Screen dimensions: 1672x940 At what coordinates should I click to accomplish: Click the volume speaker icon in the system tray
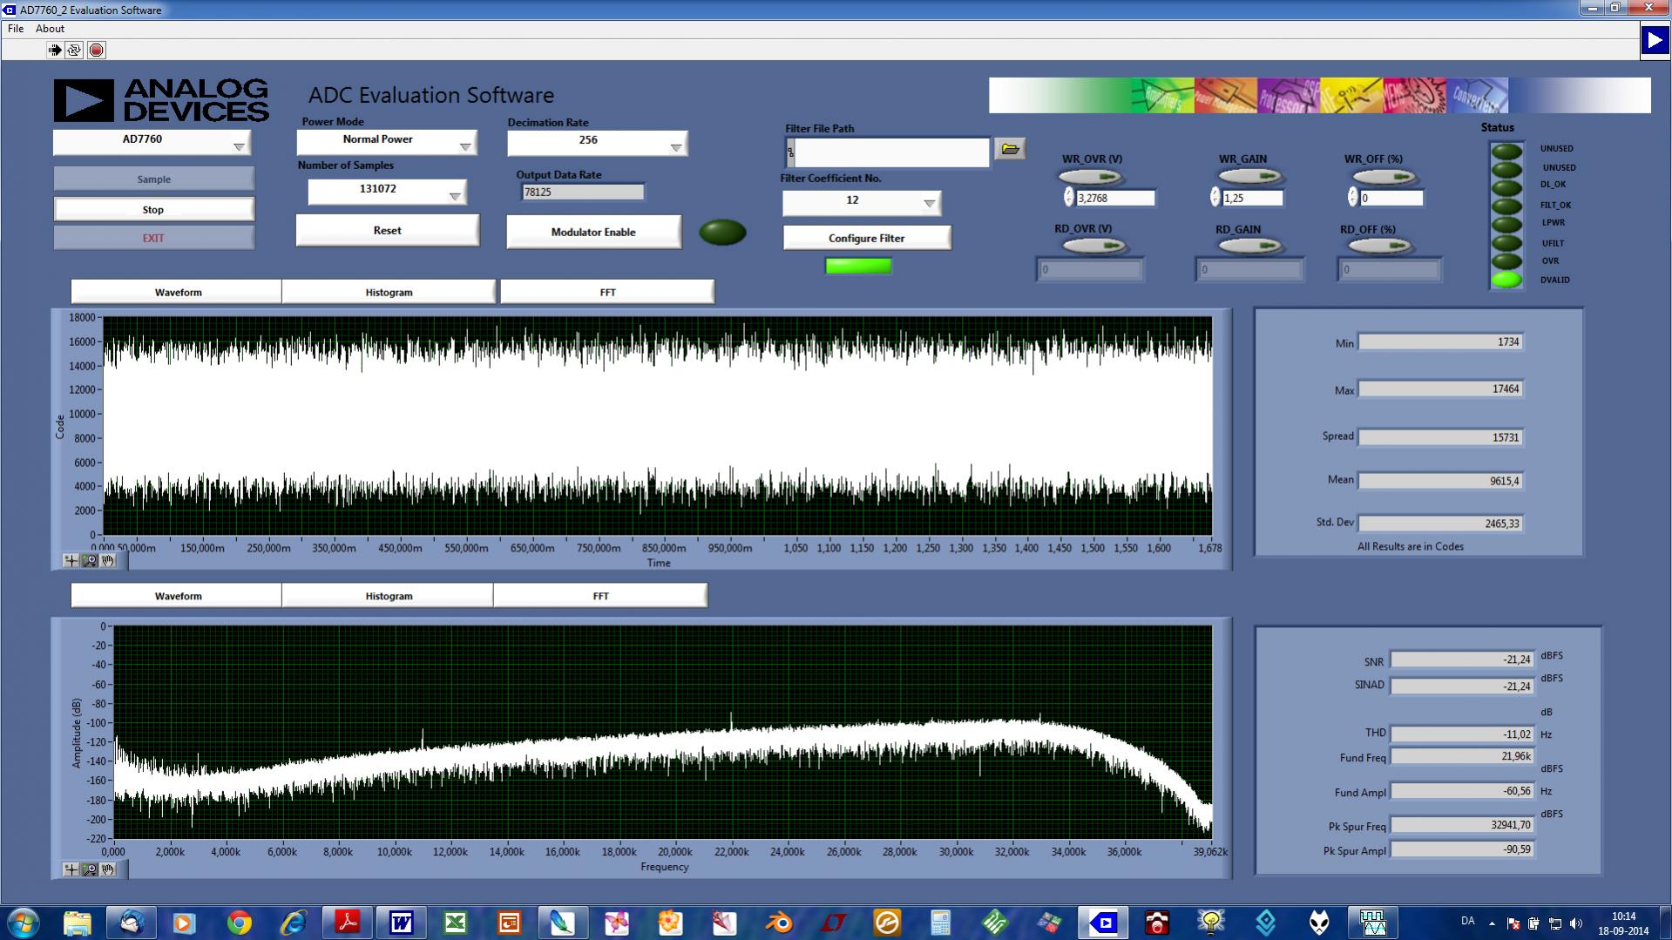click(1575, 923)
